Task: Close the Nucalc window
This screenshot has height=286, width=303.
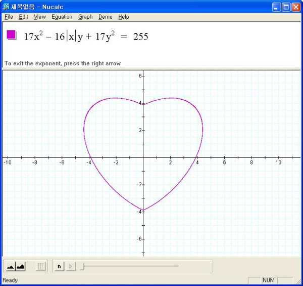Action: (296, 7)
